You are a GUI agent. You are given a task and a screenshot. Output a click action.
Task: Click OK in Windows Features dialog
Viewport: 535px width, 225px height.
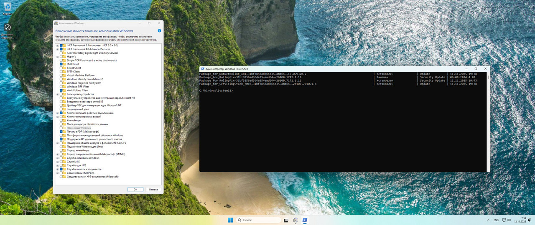pyautogui.click(x=135, y=190)
